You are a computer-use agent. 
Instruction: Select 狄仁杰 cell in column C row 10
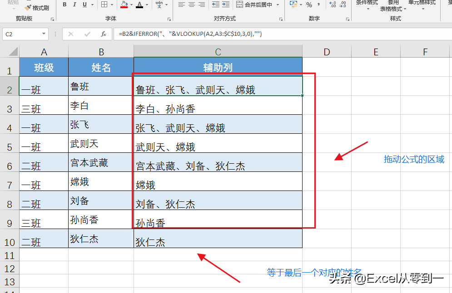(x=218, y=239)
